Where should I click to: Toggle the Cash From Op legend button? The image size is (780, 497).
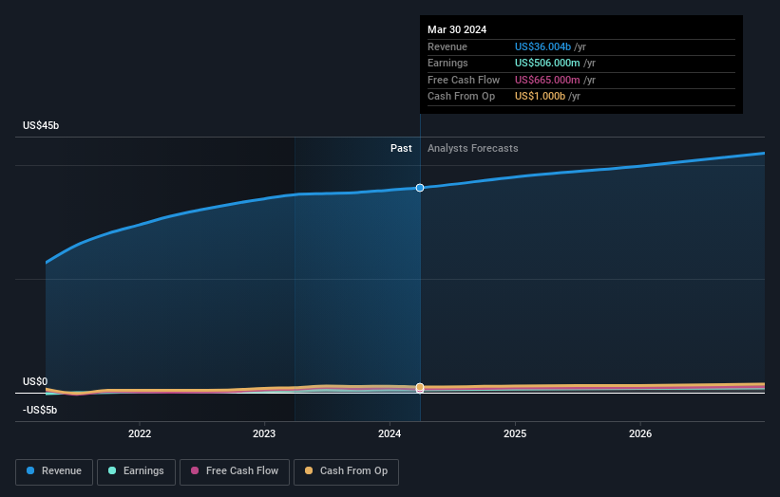(x=346, y=471)
